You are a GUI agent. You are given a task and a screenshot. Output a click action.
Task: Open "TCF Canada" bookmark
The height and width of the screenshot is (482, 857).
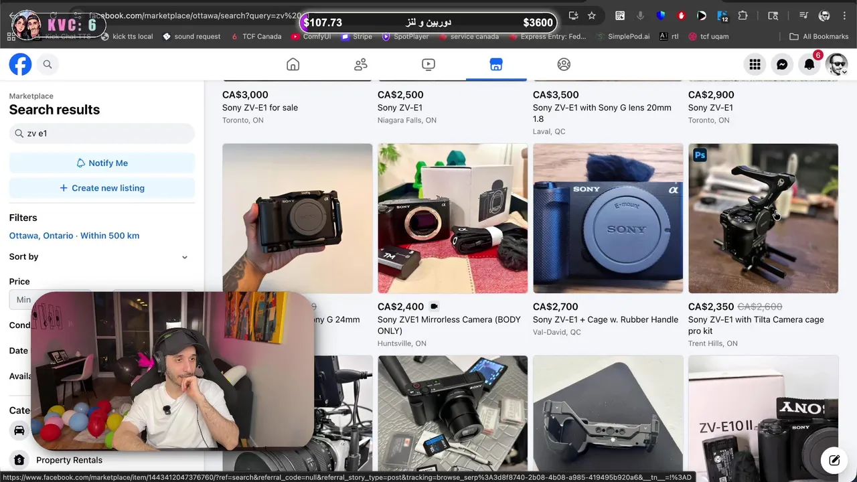coord(256,36)
